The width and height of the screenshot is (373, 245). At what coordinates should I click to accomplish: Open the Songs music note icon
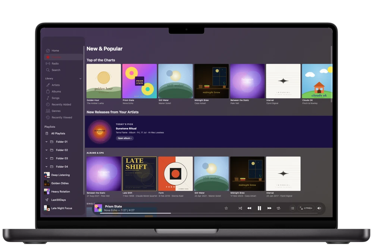pyautogui.click(x=48, y=98)
